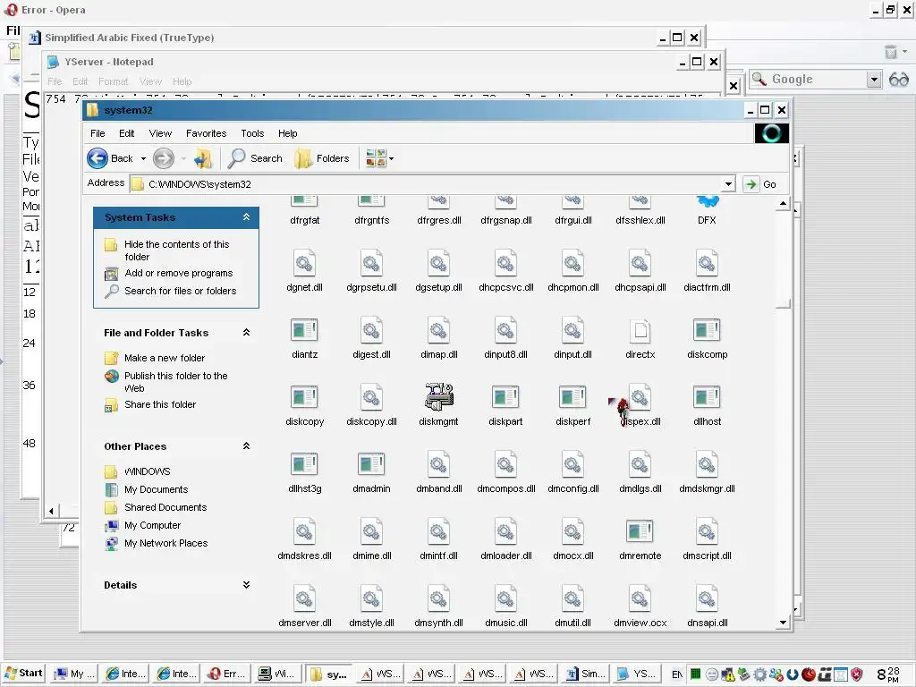The height and width of the screenshot is (687, 916).
Task: Select the dmview.ocx file icon
Action: pyautogui.click(x=640, y=598)
